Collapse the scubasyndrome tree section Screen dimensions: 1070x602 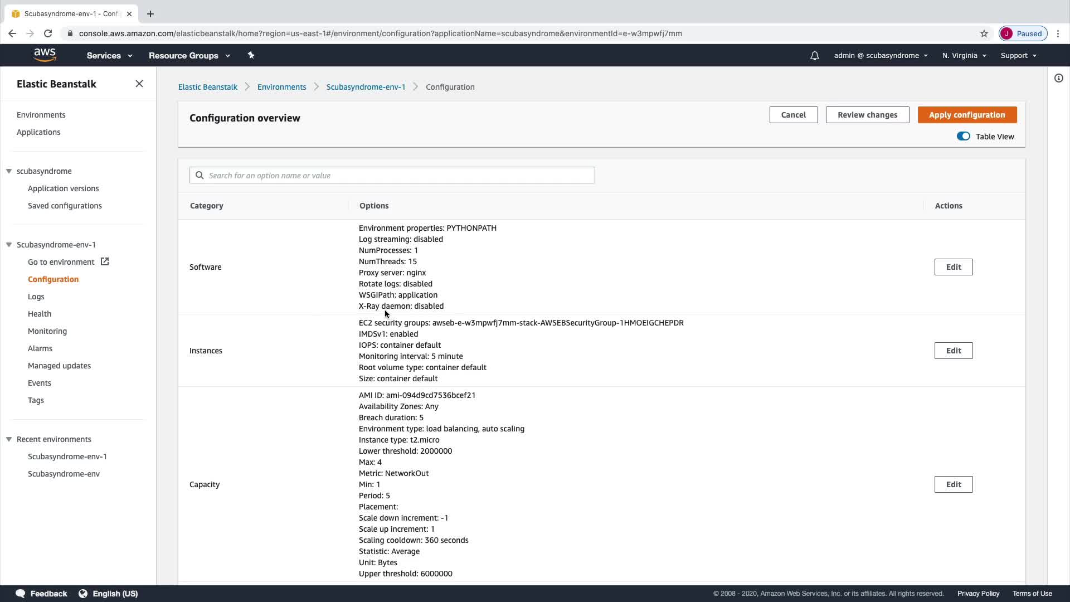(x=9, y=171)
